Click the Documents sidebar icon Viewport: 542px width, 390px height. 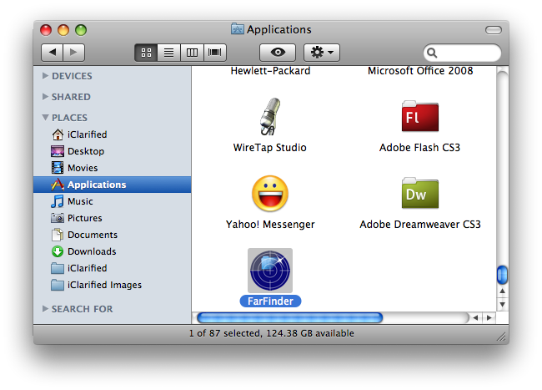click(x=58, y=235)
